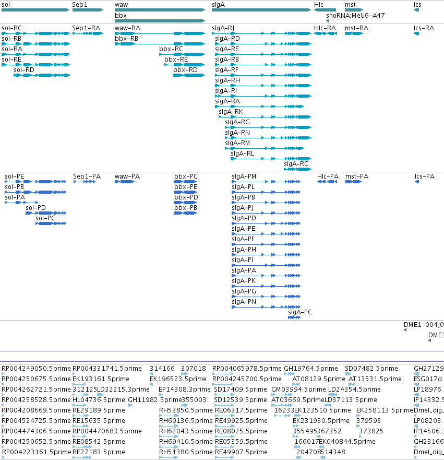Select the Hlc-RA transcript label
Image resolution: width=444 pixels, height=460 pixels.
[x=325, y=28]
